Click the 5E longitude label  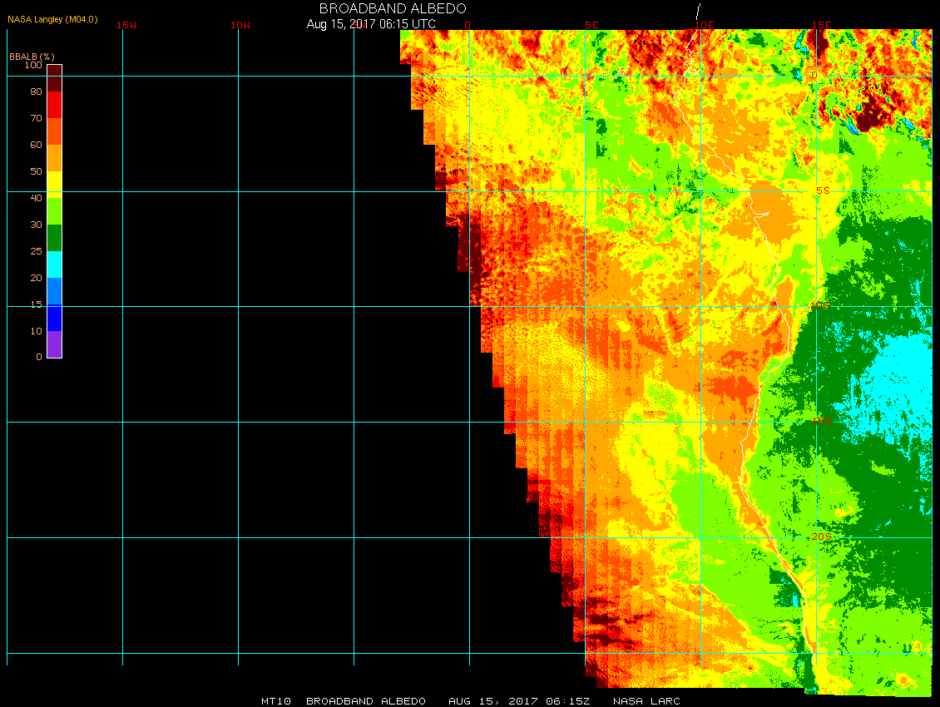[591, 25]
